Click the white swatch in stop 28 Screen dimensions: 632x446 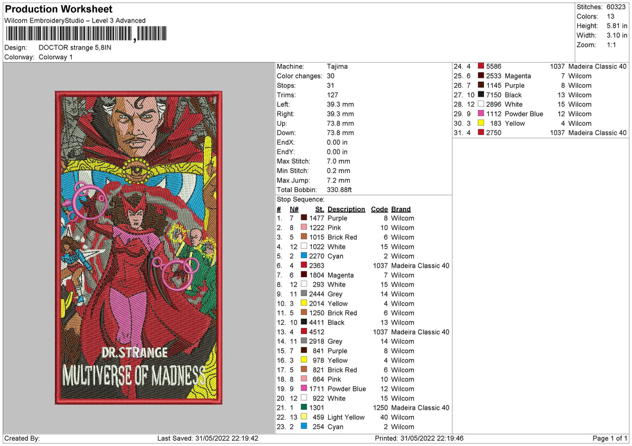coord(481,104)
